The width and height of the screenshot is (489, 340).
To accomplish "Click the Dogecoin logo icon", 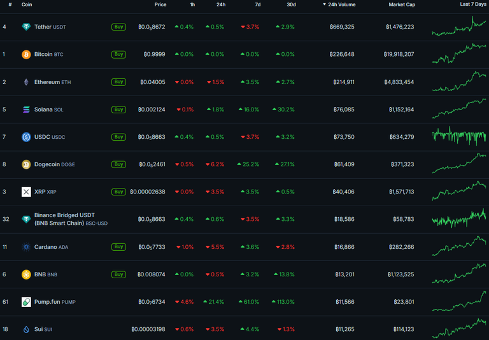I will coord(26,164).
